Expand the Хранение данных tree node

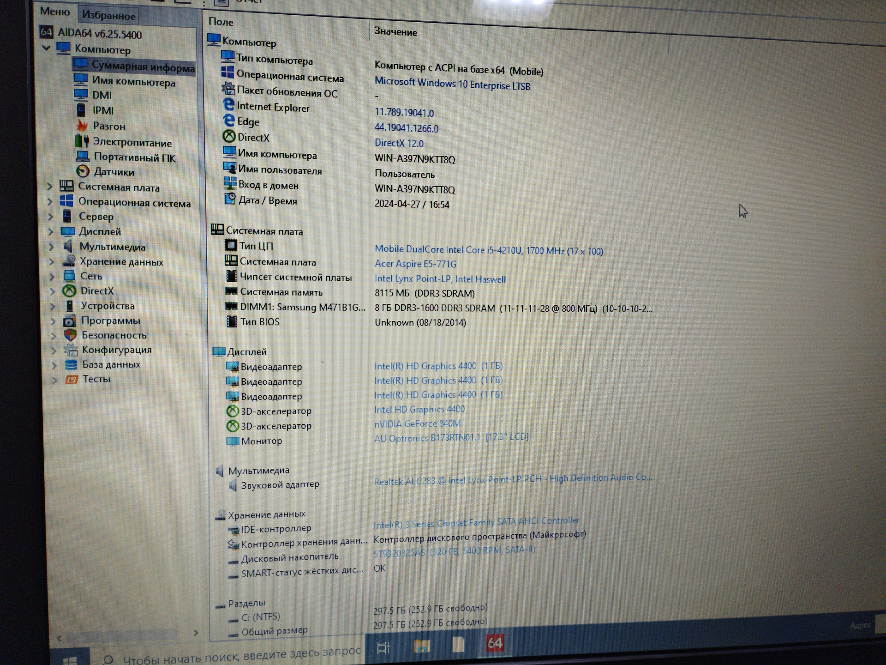coord(52,261)
